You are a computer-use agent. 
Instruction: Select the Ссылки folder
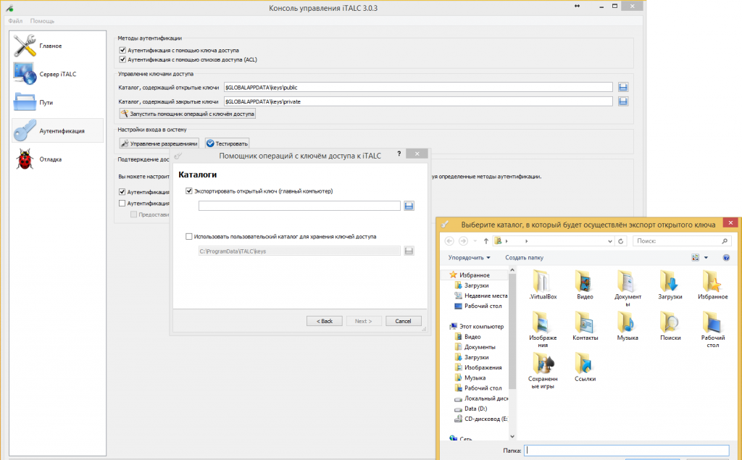tap(585, 367)
